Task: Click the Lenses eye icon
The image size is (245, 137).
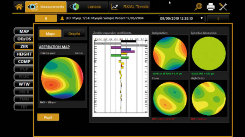Action: click(75, 7)
